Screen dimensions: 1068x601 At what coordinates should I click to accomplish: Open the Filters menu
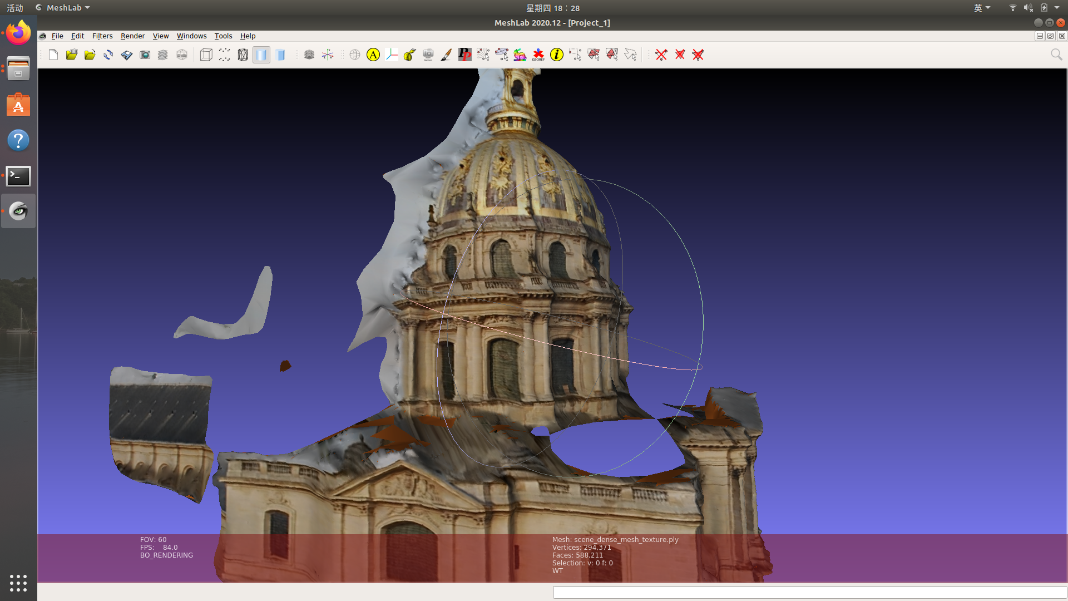[x=102, y=36]
